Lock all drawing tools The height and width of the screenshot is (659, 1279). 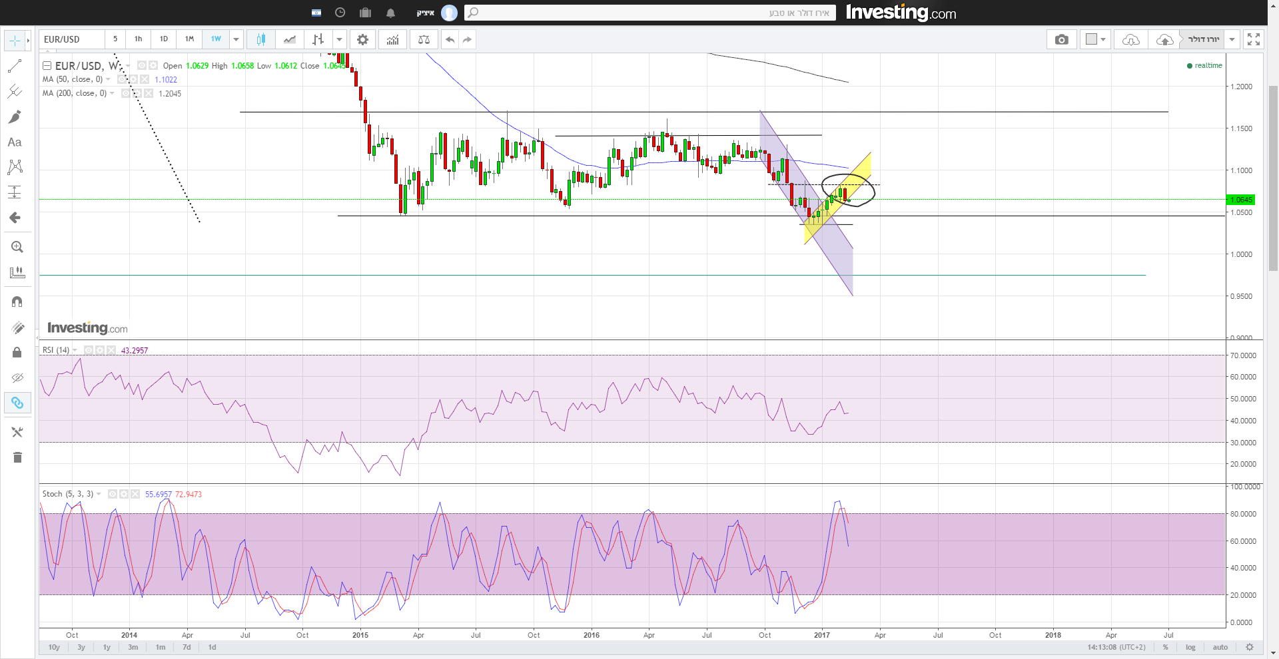click(17, 352)
